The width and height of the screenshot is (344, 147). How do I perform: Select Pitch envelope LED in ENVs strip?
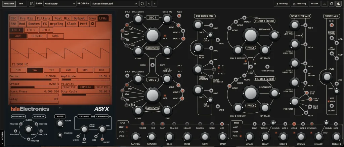[x=241, y=136]
